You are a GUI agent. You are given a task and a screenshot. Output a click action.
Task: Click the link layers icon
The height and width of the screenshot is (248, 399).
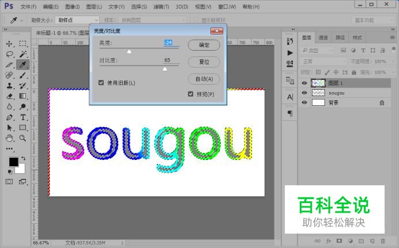(318, 241)
